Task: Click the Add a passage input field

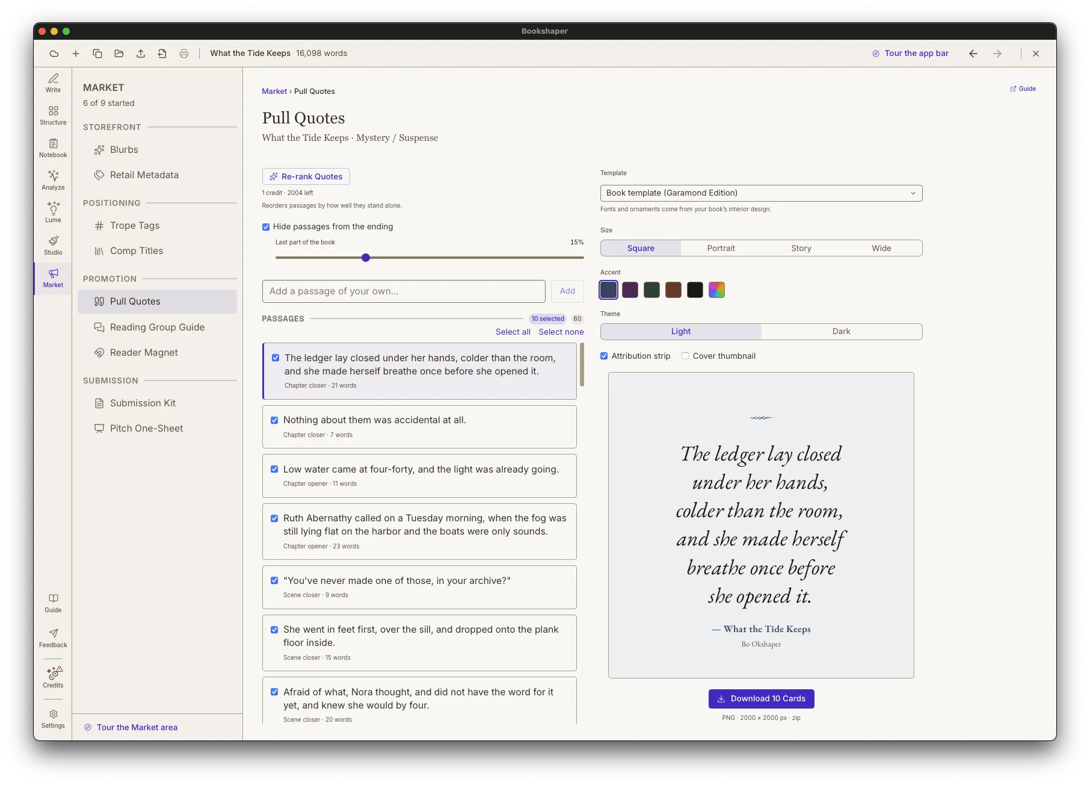Action: pyautogui.click(x=404, y=291)
